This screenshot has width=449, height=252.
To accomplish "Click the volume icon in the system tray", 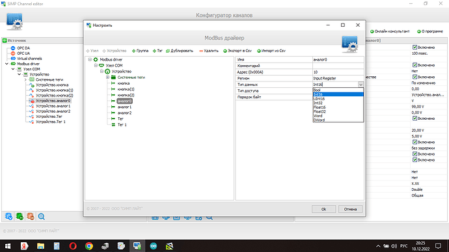I will click(394, 246).
